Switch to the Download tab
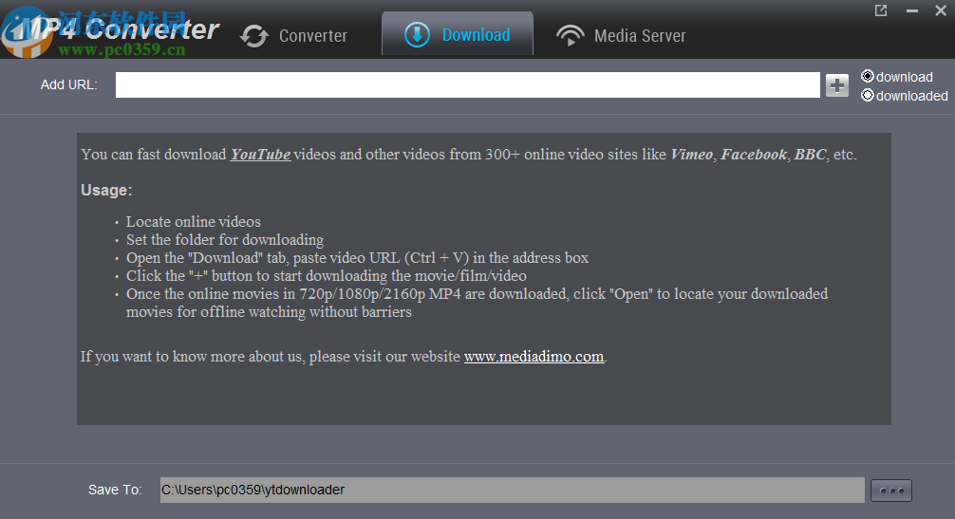The width and height of the screenshot is (955, 519). [x=458, y=34]
